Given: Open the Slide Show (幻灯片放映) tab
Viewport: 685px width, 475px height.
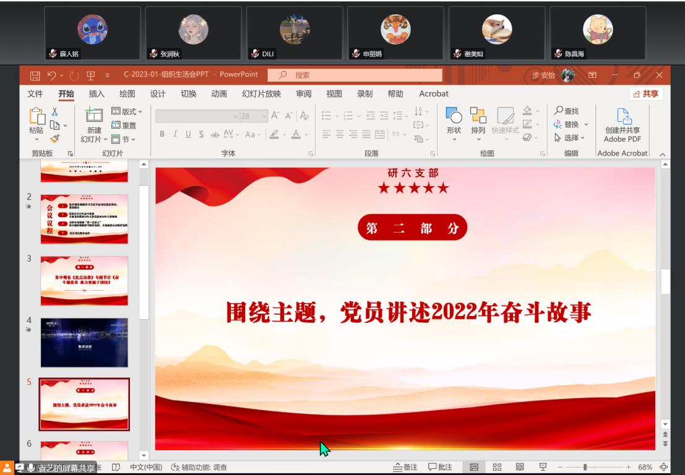Looking at the screenshot, I should (x=261, y=94).
